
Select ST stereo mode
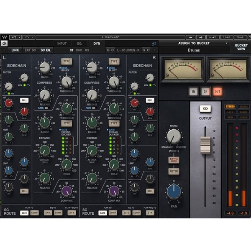72,50
